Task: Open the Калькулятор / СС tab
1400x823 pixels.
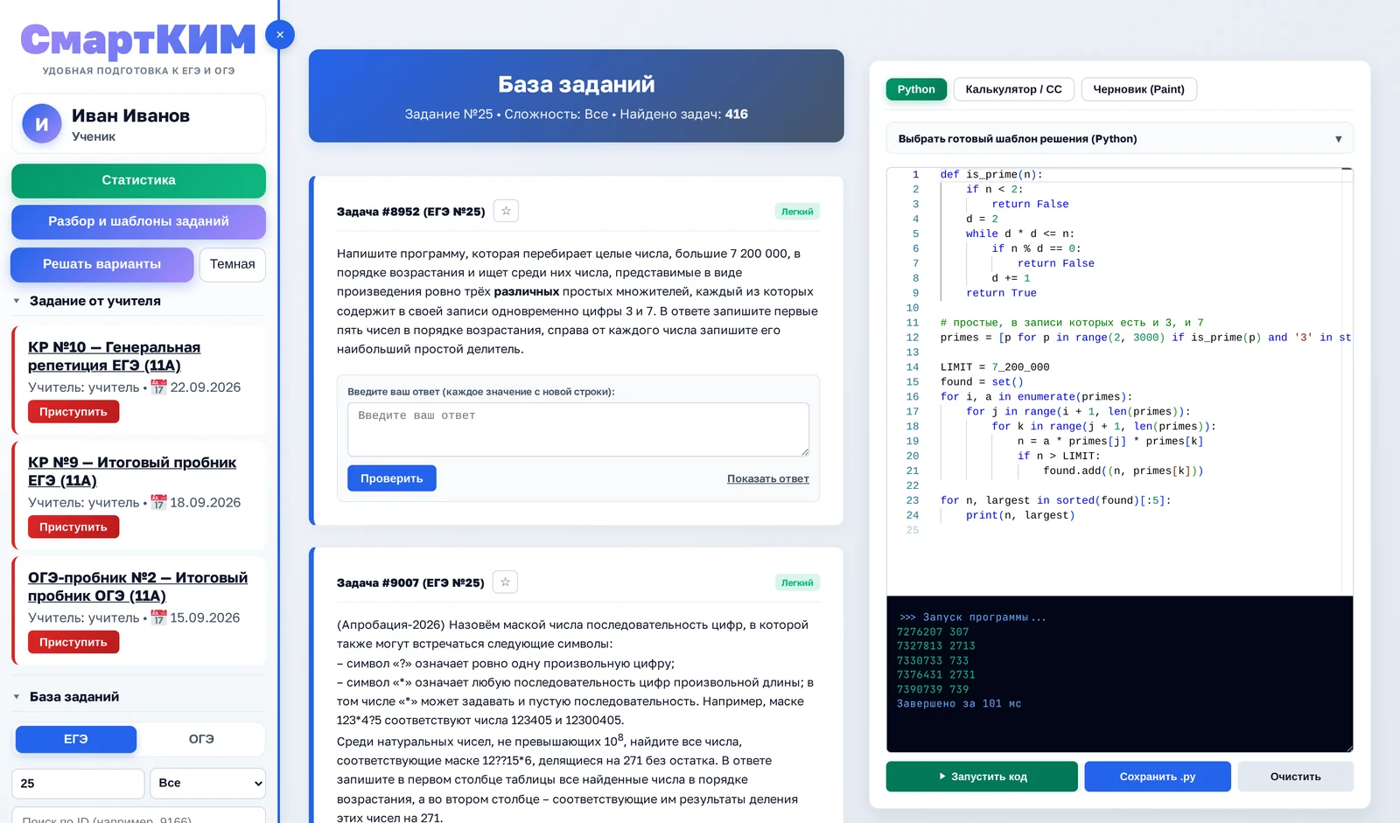Action: pyautogui.click(x=1013, y=89)
